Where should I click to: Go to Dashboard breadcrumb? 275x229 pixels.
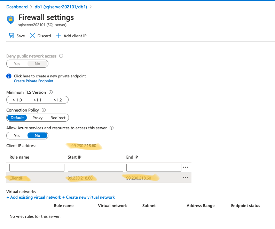[17, 7]
